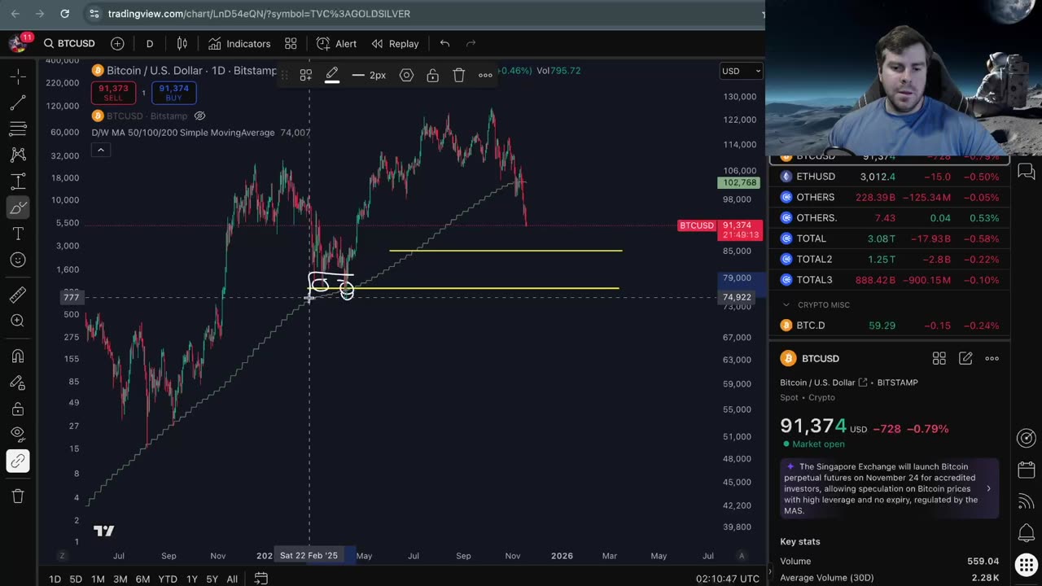Collapse the CRYPTO MISC watchlist section
1042x586 pixels.
click(x=786, y=304)
